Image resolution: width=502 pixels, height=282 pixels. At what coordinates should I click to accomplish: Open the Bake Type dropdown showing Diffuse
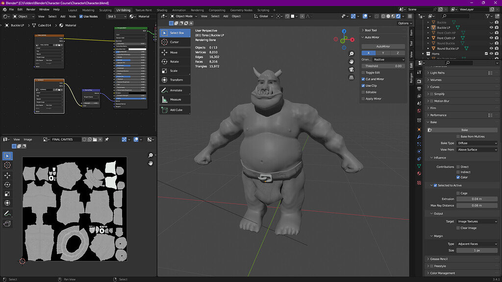click(477, 143)
